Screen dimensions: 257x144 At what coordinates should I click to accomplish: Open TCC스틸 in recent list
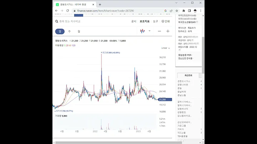point(182,133)
